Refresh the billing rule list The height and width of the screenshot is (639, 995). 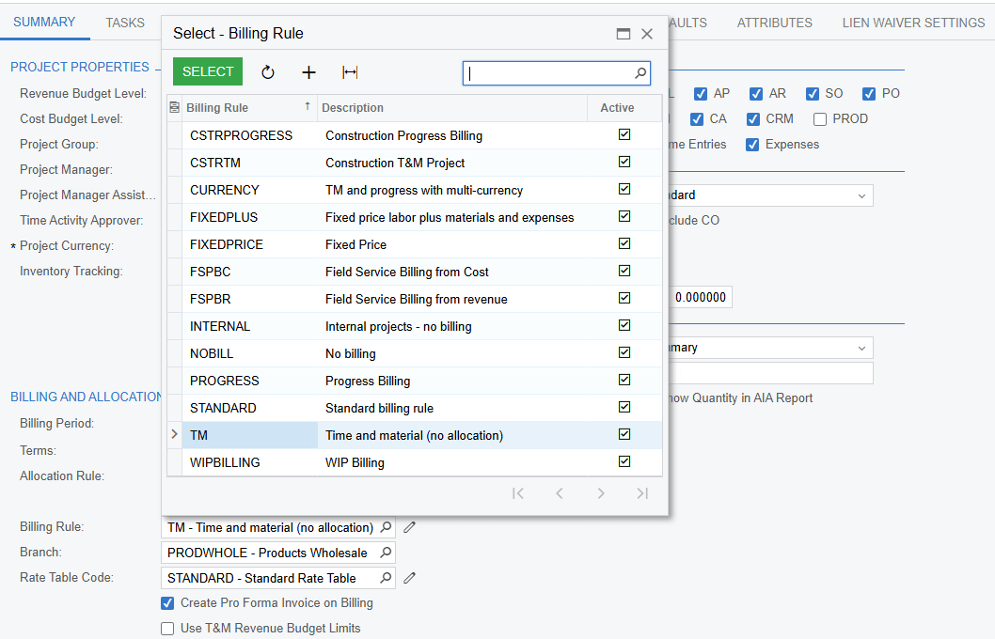click(268, 71)
